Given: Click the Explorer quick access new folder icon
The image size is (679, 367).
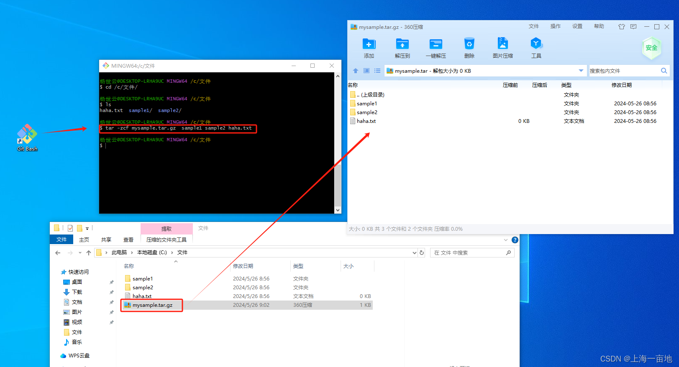Looking at the screenshot, I should [x=79, y=228].
